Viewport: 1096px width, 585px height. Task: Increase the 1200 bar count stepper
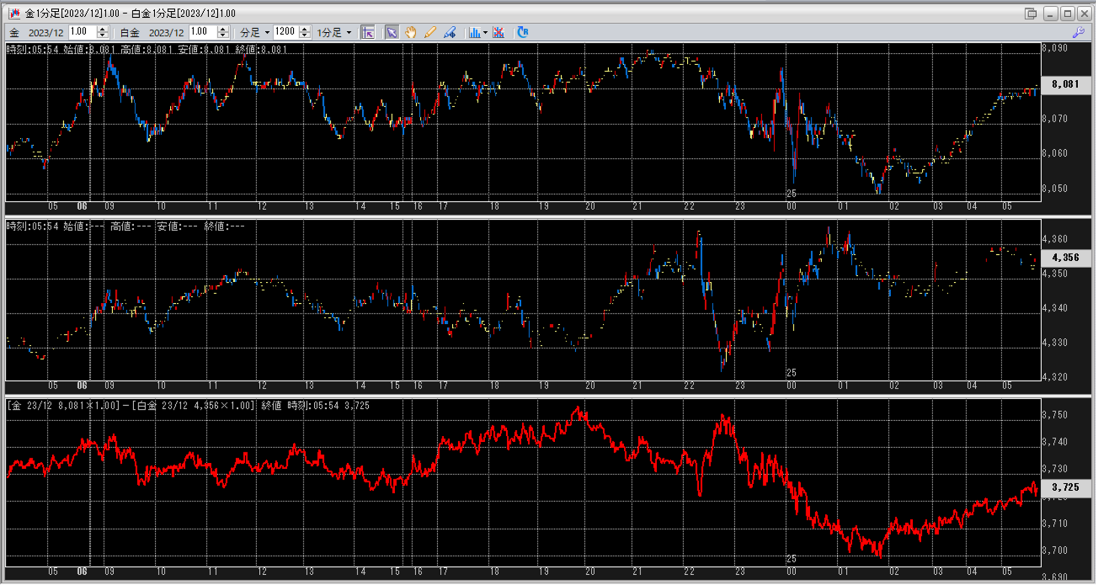tap(305, 29)
